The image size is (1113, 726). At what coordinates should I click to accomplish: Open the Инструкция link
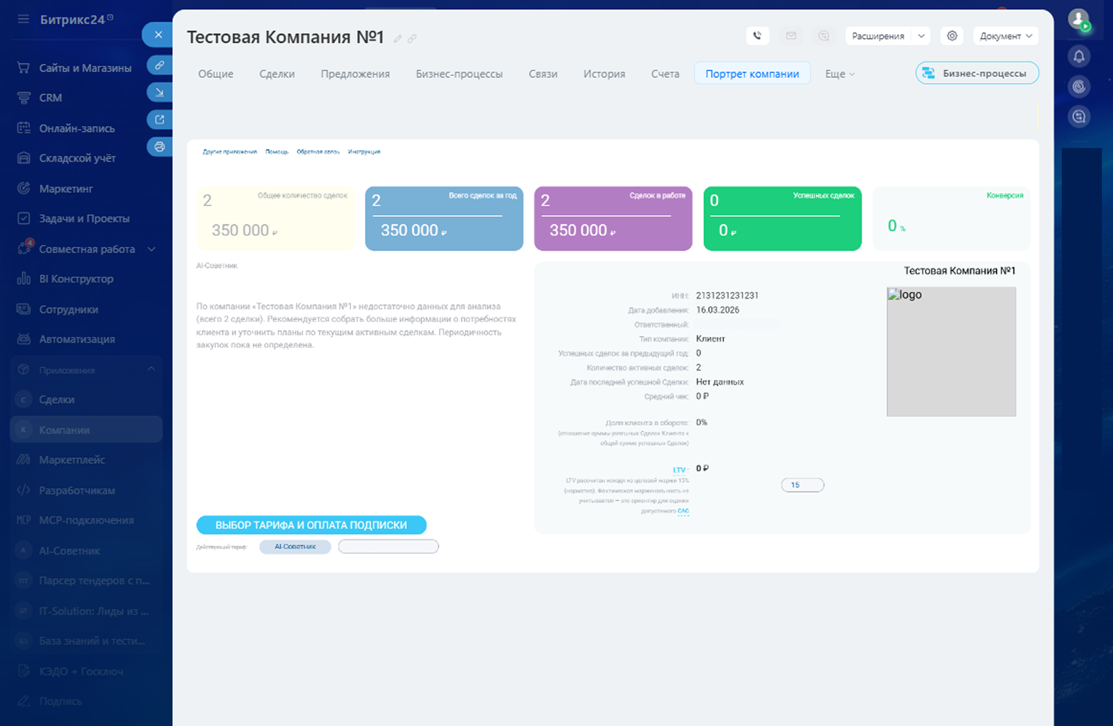coord(364,151)
